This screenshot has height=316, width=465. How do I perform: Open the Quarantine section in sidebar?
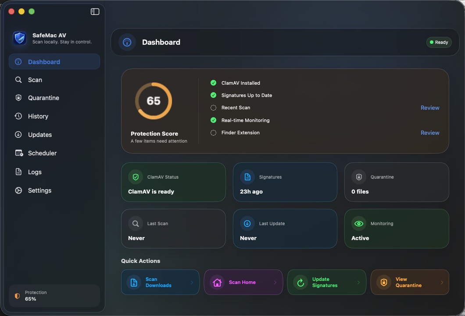(x=54, y=98)
